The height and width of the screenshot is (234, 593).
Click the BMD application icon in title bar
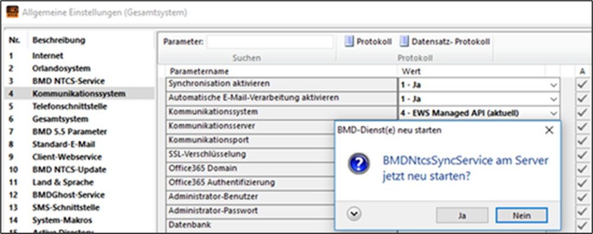pyautogui.click(x=13, y=12)
